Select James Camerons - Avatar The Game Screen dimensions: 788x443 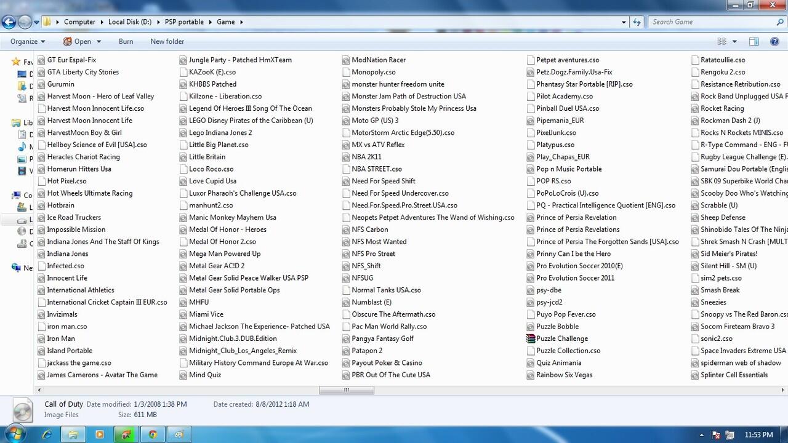(x=102, y=375)
